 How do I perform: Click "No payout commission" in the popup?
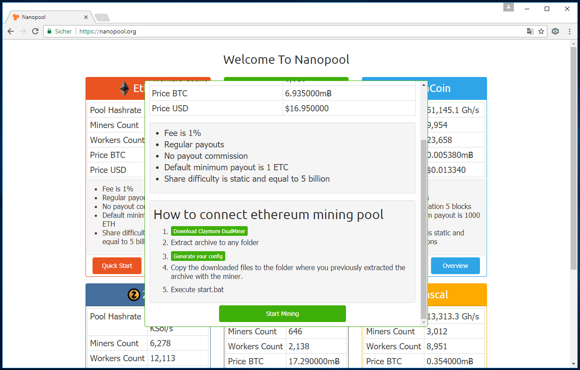click(x=206, y=156)
